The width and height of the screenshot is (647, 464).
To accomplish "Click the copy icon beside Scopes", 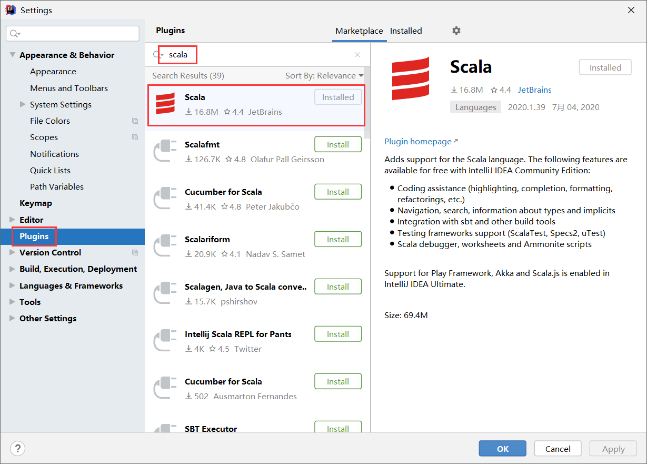I will click(135, 137).
